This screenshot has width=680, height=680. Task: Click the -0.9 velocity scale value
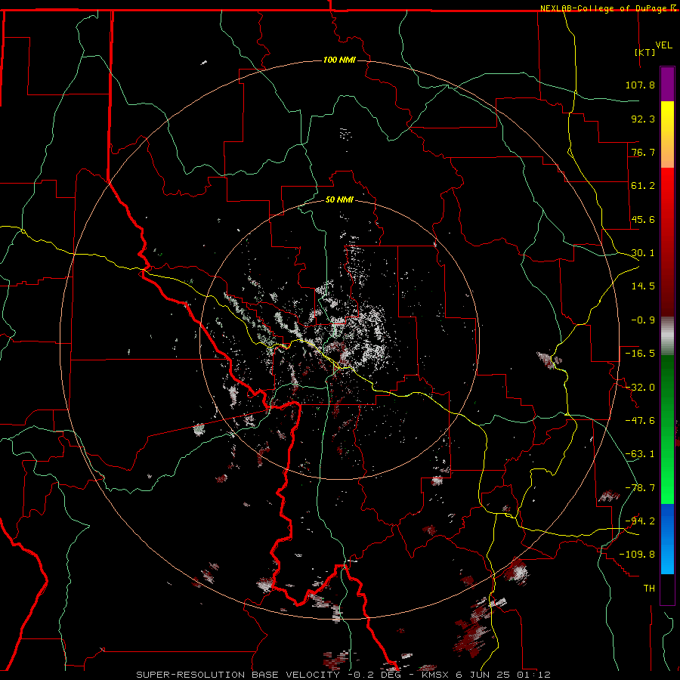tap(643, 320)
